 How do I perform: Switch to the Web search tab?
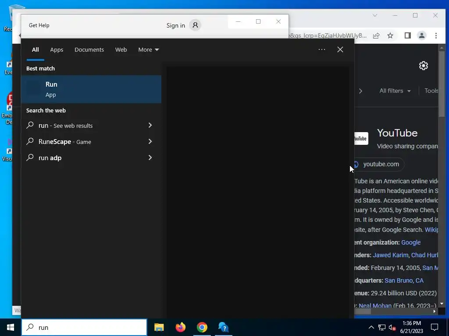[x=121, y=50]
